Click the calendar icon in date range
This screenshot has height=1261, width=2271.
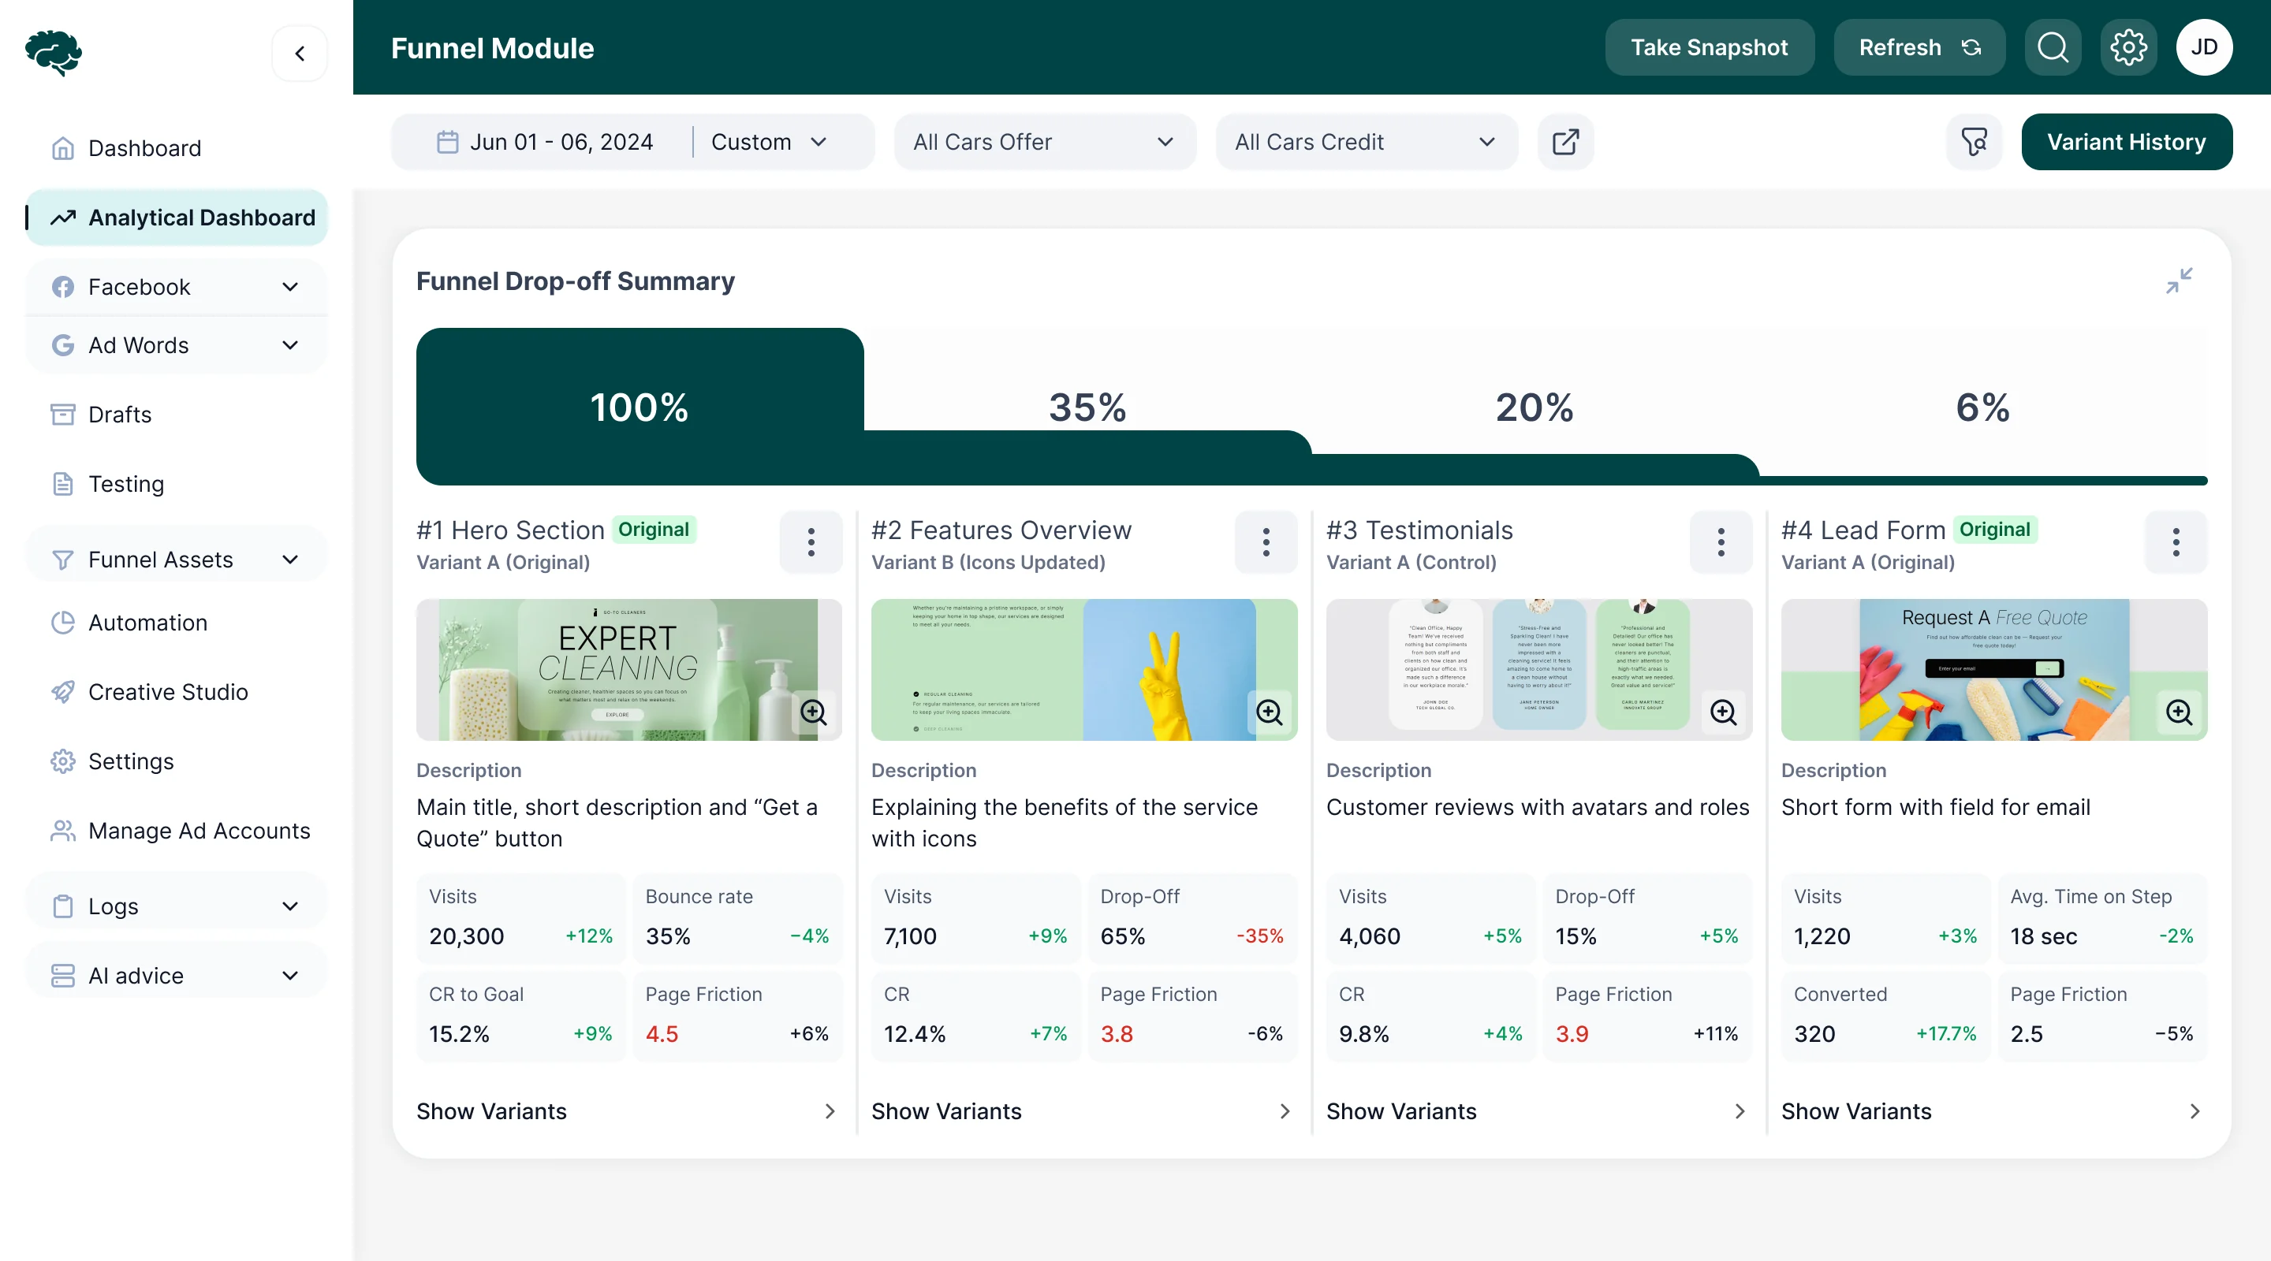(x=447, y=142)
